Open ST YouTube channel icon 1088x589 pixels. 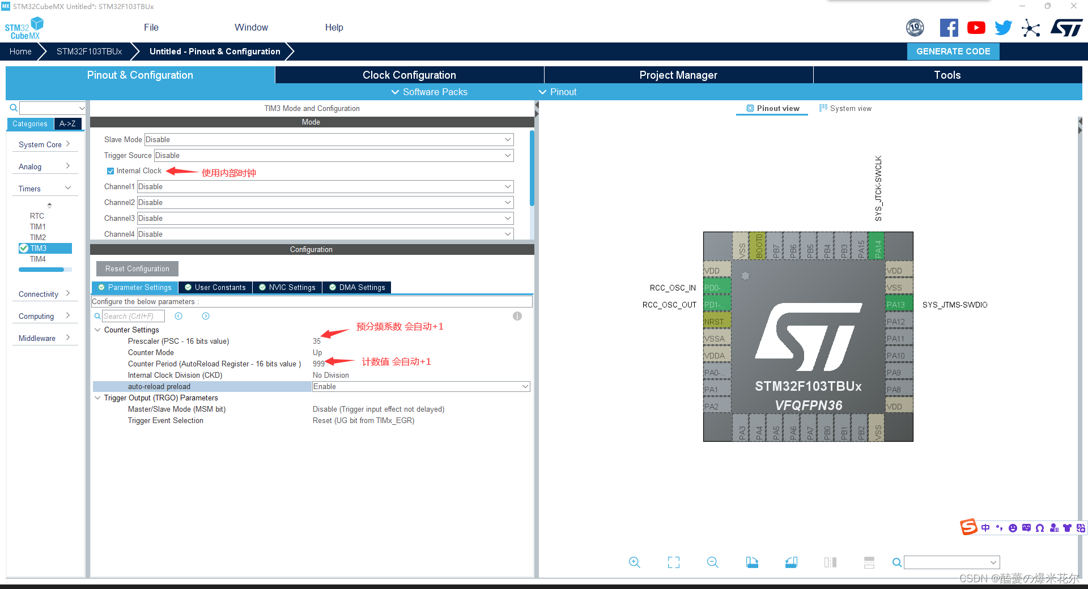[976, 28]
